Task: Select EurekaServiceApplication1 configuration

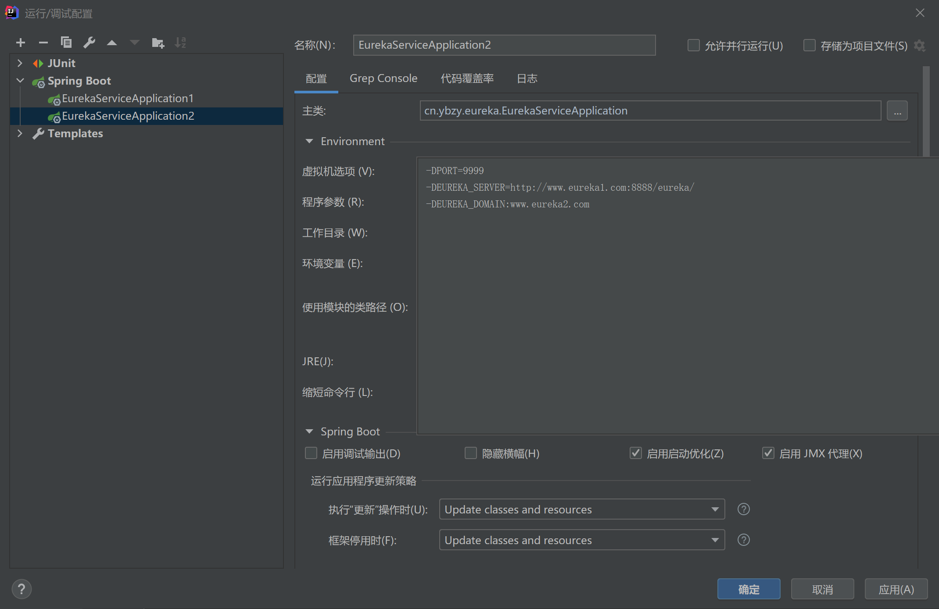Action: coord(127,98)
